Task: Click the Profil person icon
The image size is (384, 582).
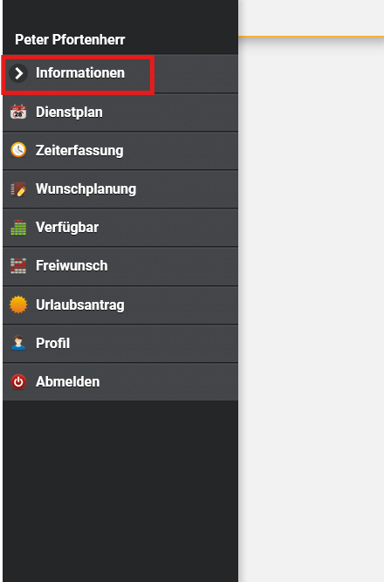Action: point(18,343)
